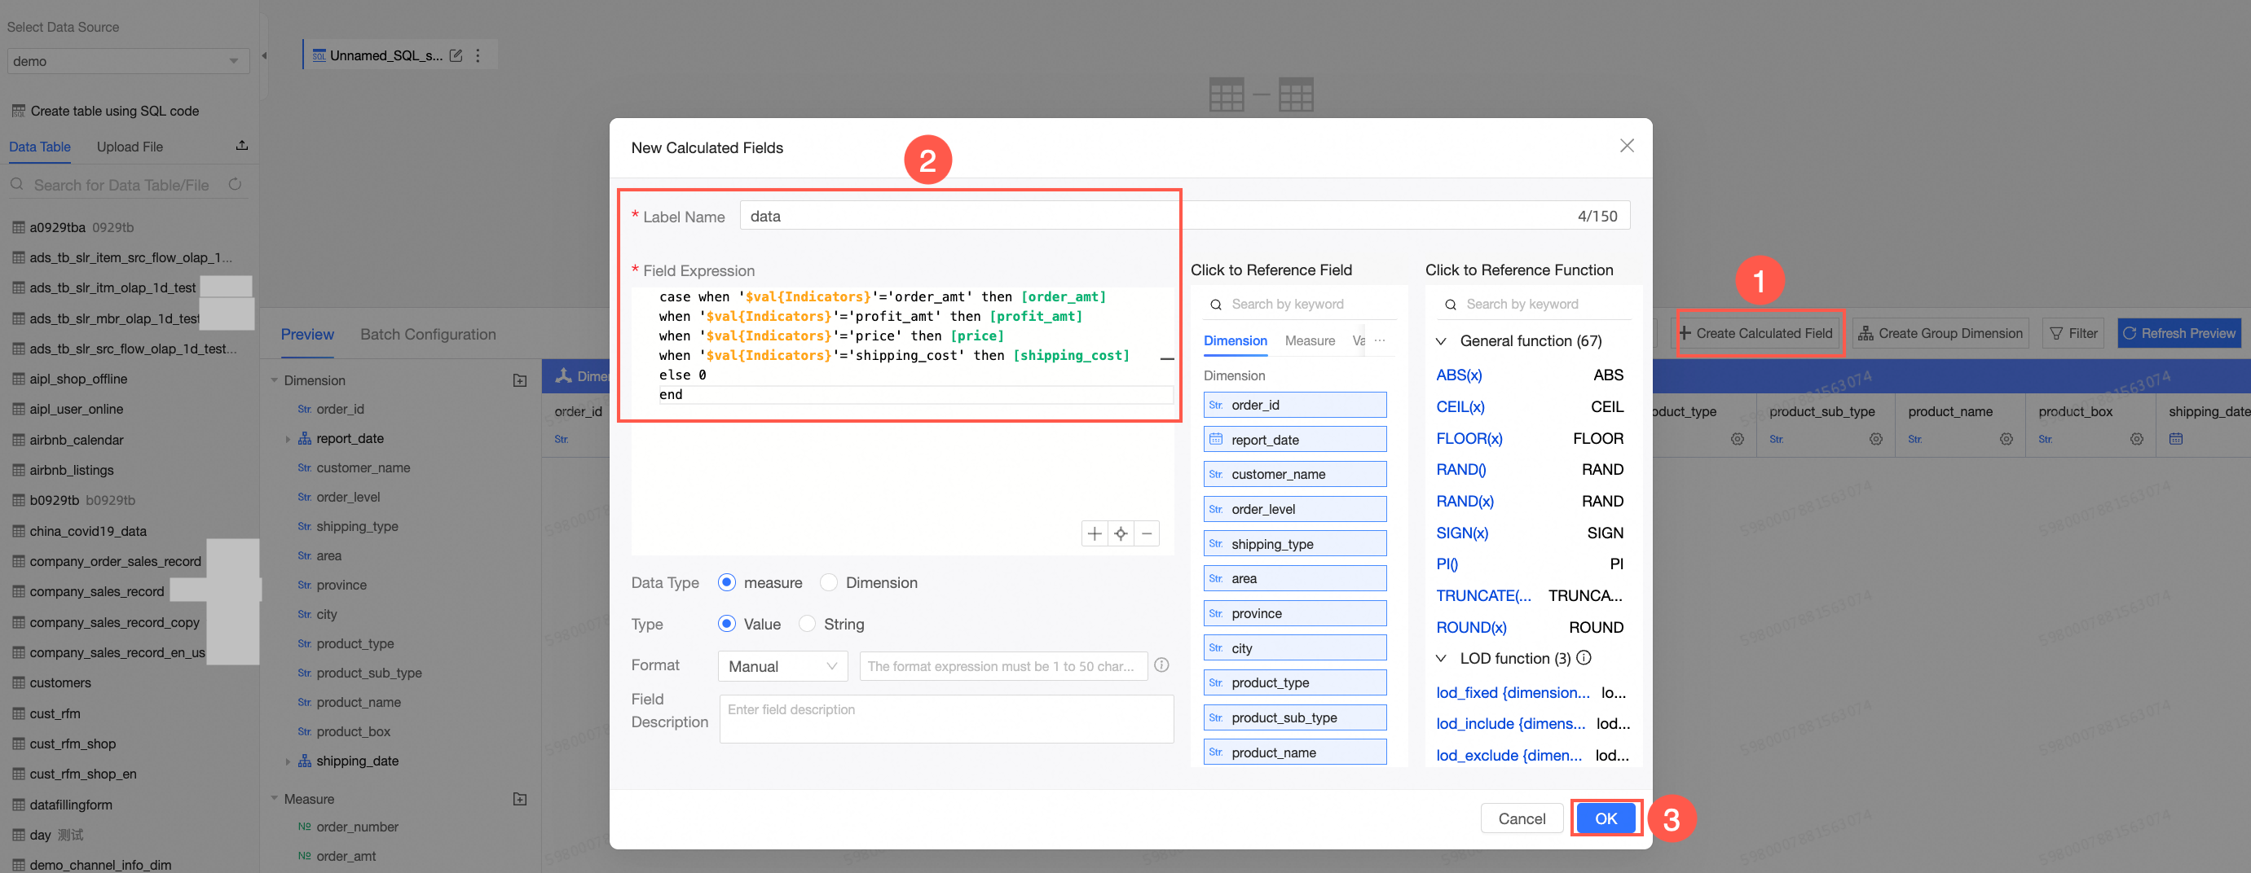Image resolution: width=2251 pixels, height=873 pixels.
Task: Reference the order_id field
Action: 1294,405
